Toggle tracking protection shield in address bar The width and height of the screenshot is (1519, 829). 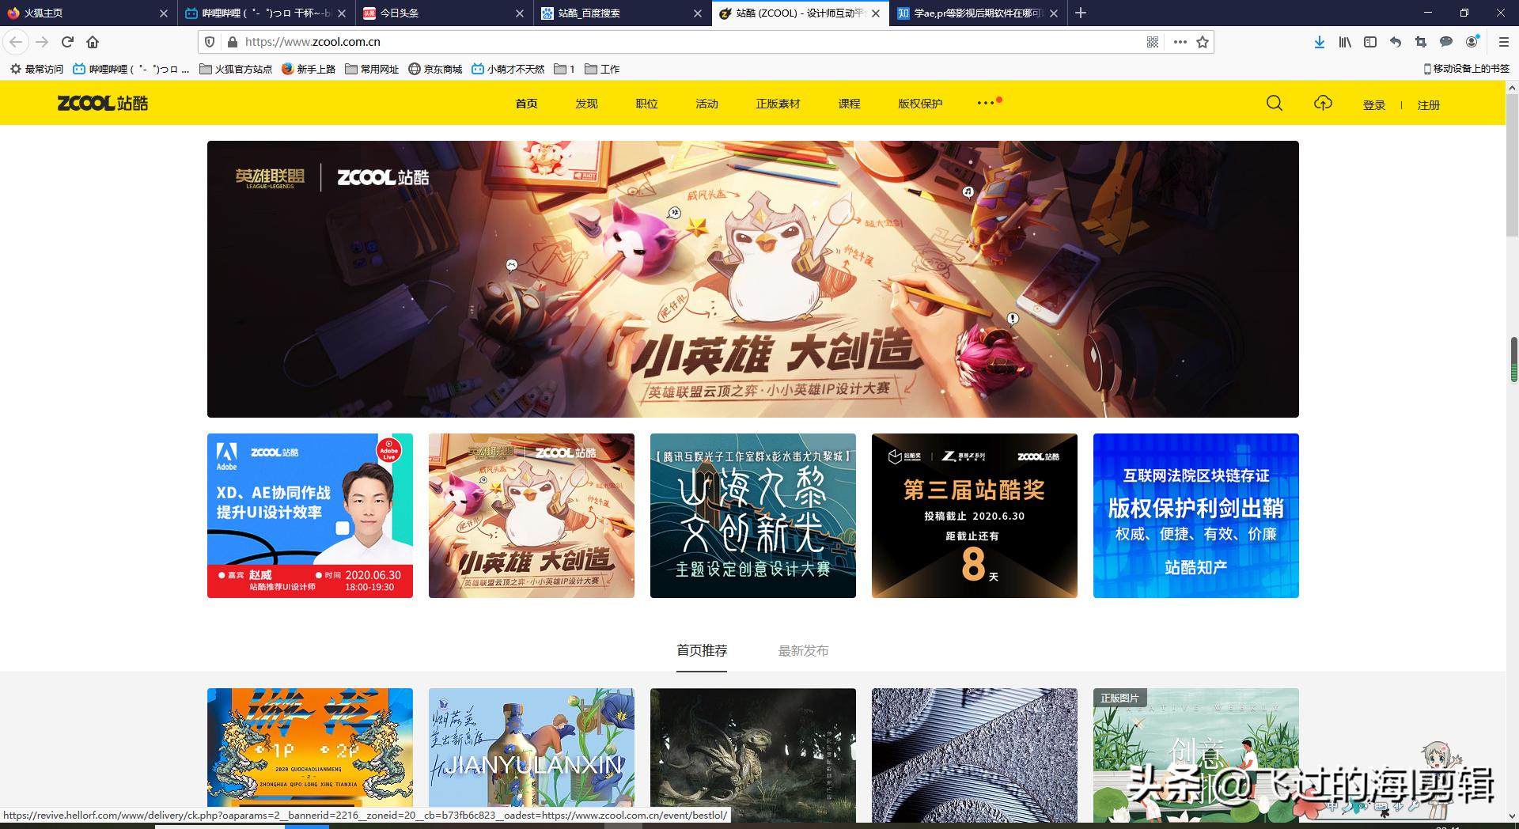[x=209, y=42]
